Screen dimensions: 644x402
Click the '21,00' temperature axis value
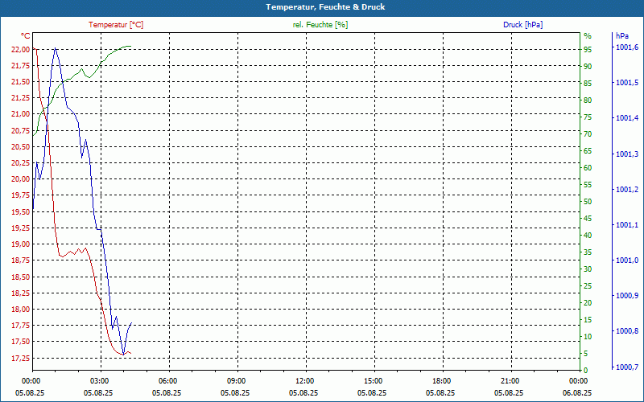19,114
